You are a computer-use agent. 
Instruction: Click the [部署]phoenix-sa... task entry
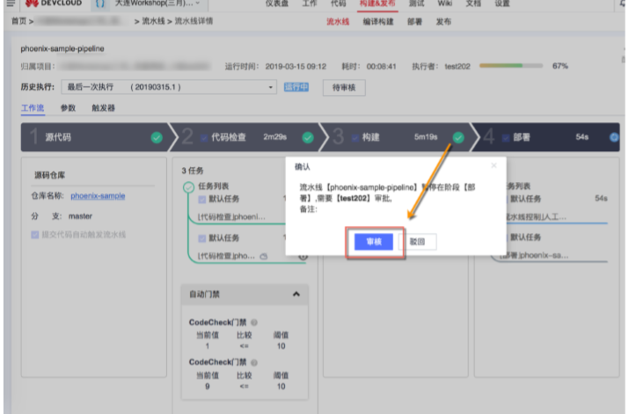click(x=534, y=255)
